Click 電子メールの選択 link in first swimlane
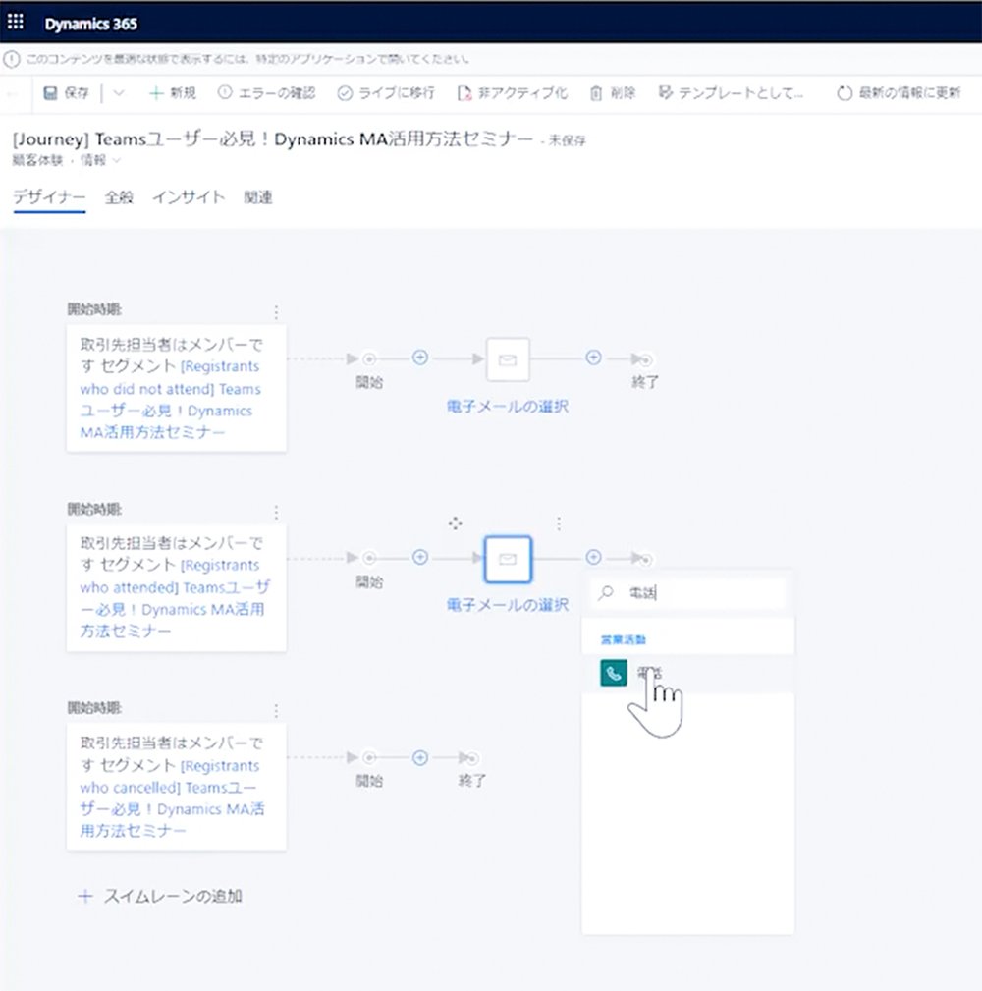Image resolution: width=982 pixels, height=991 pixels. (x=508, y=407)
